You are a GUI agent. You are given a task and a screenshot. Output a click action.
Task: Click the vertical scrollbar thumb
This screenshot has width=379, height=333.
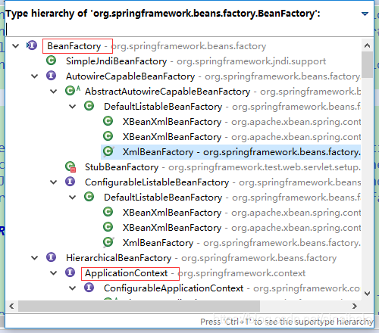(x=367, y=64)
